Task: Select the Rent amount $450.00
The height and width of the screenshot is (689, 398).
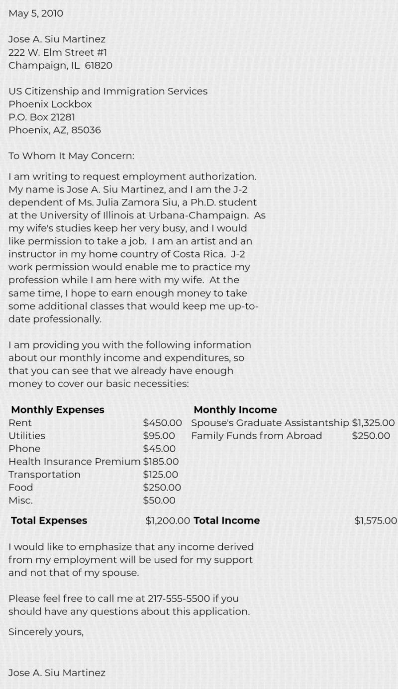Action: point(162,423)
